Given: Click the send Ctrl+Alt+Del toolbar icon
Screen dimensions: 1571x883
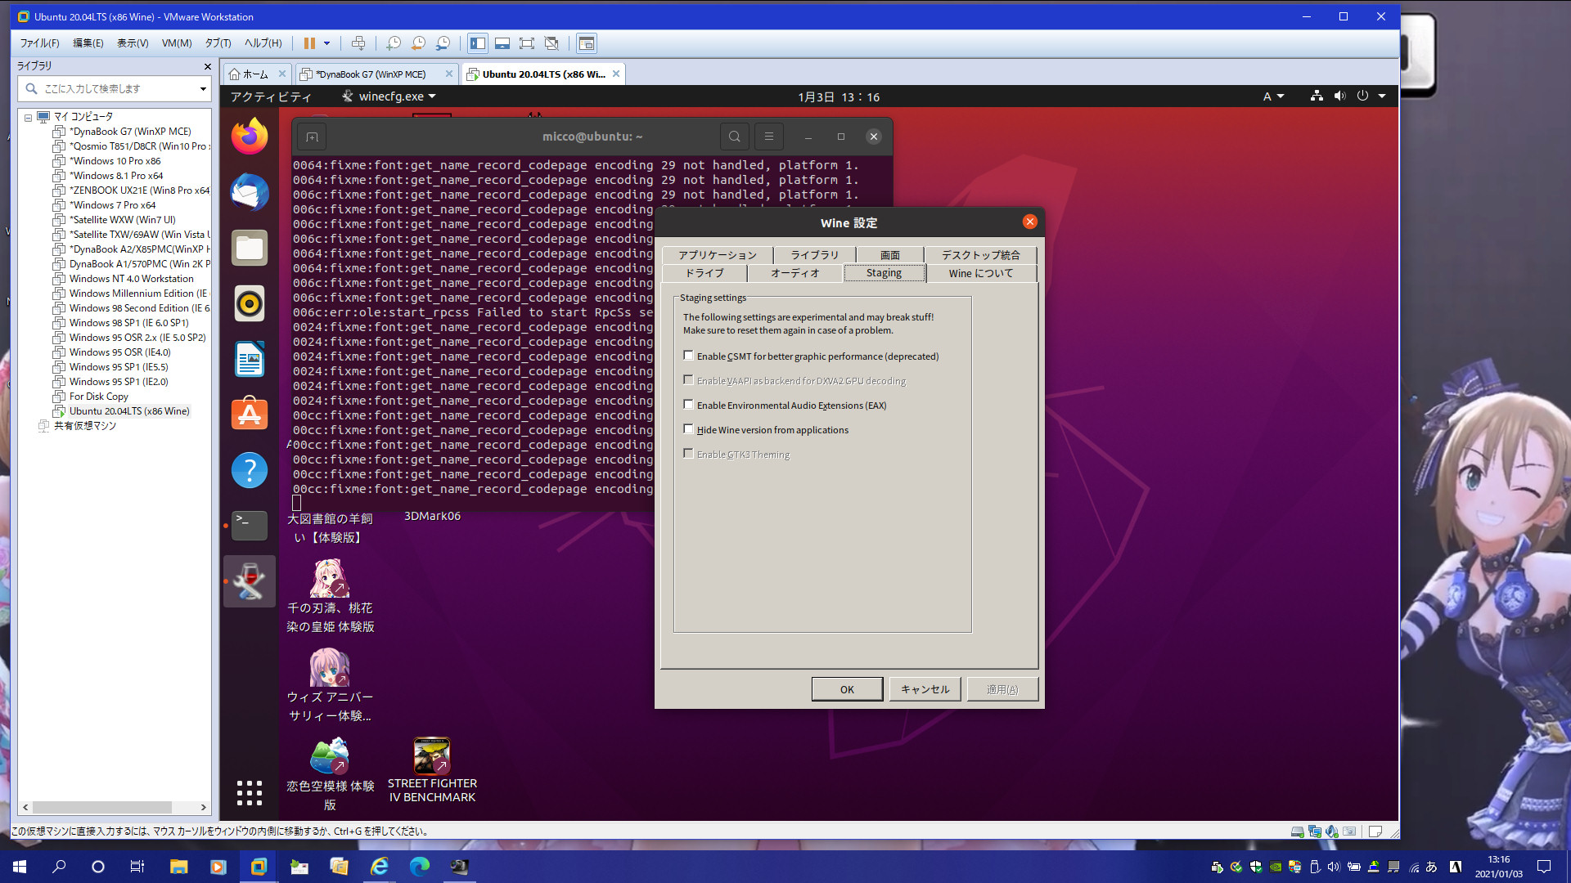Looking at the screenshot, I should coord(358,43).
